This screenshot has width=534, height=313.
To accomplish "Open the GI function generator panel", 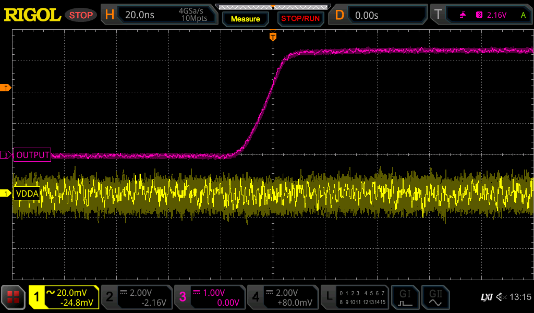I will coord(405,297).
